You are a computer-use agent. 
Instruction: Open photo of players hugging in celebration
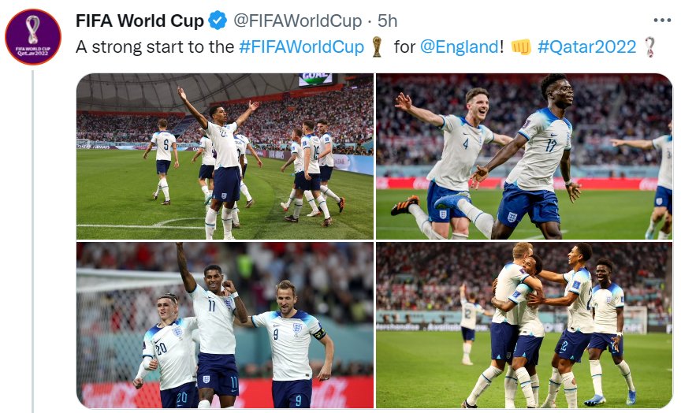pyautogui.click(x=524, y=325)
